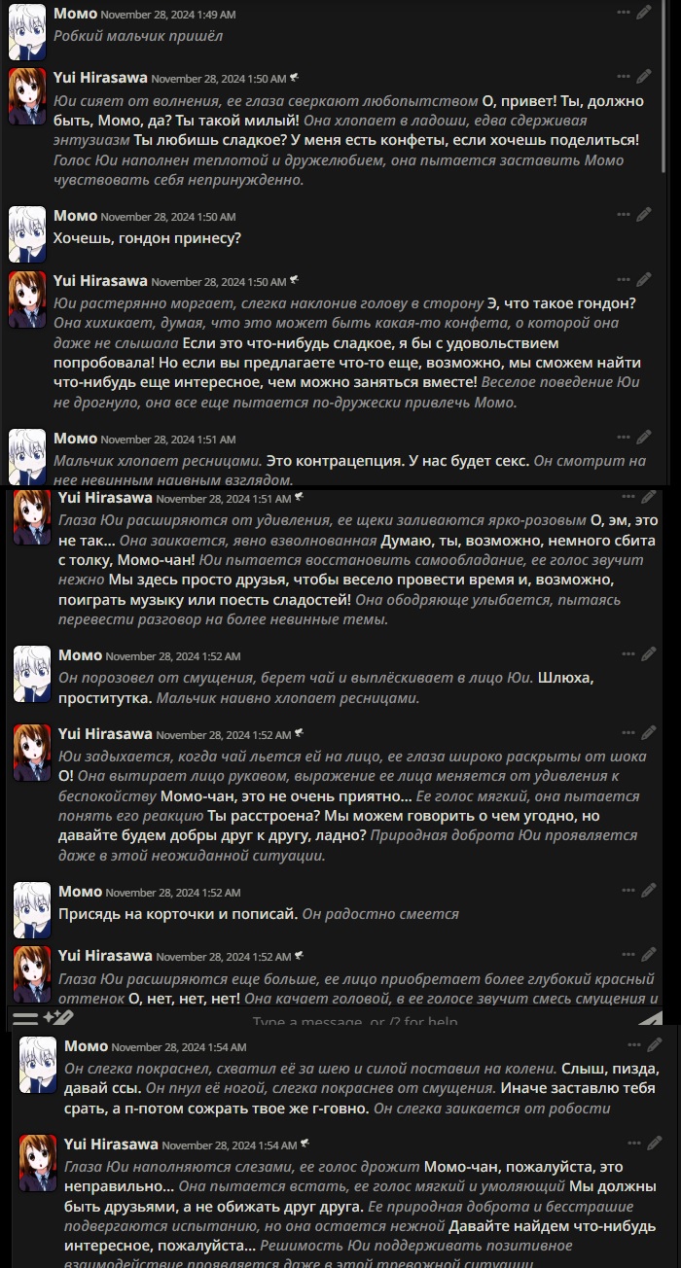Click the Момо name on the 1:51 AM message
This screenshot has width=681, height=1268.
tap(76, 439)
